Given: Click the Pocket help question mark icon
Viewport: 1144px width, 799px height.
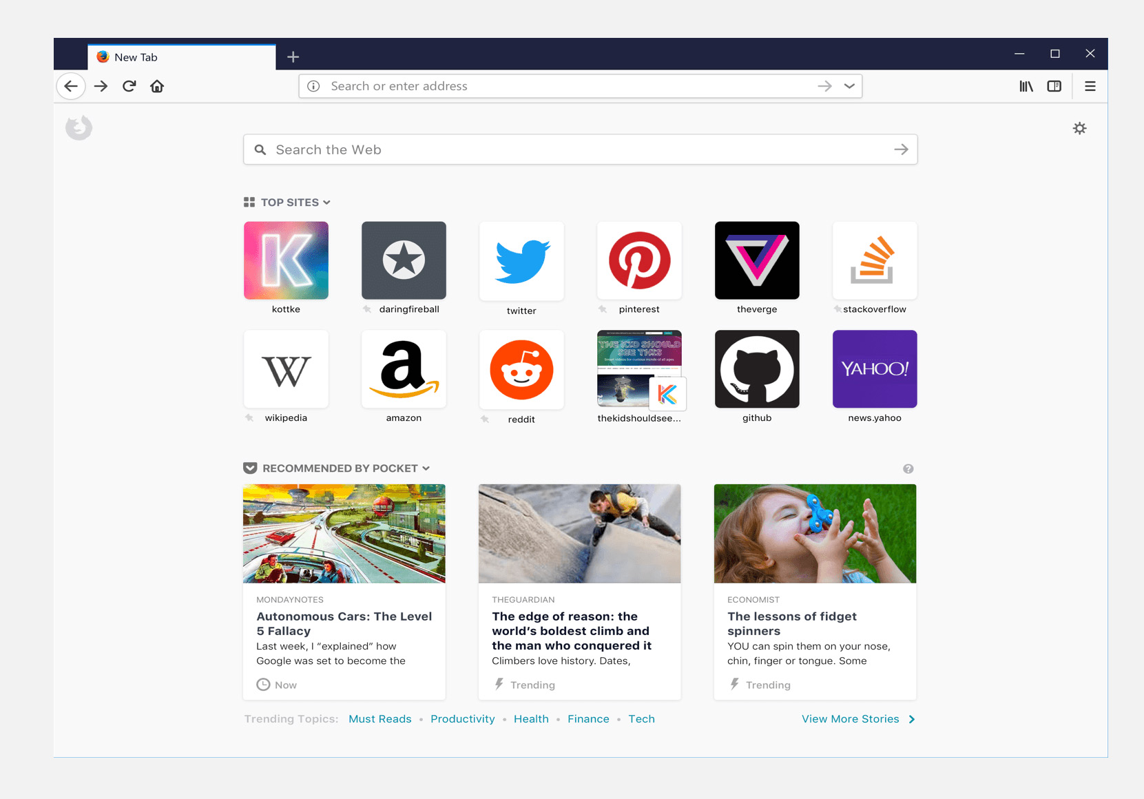Looking at the screenshot, I should pyautogui.click(x=908, y=469).
